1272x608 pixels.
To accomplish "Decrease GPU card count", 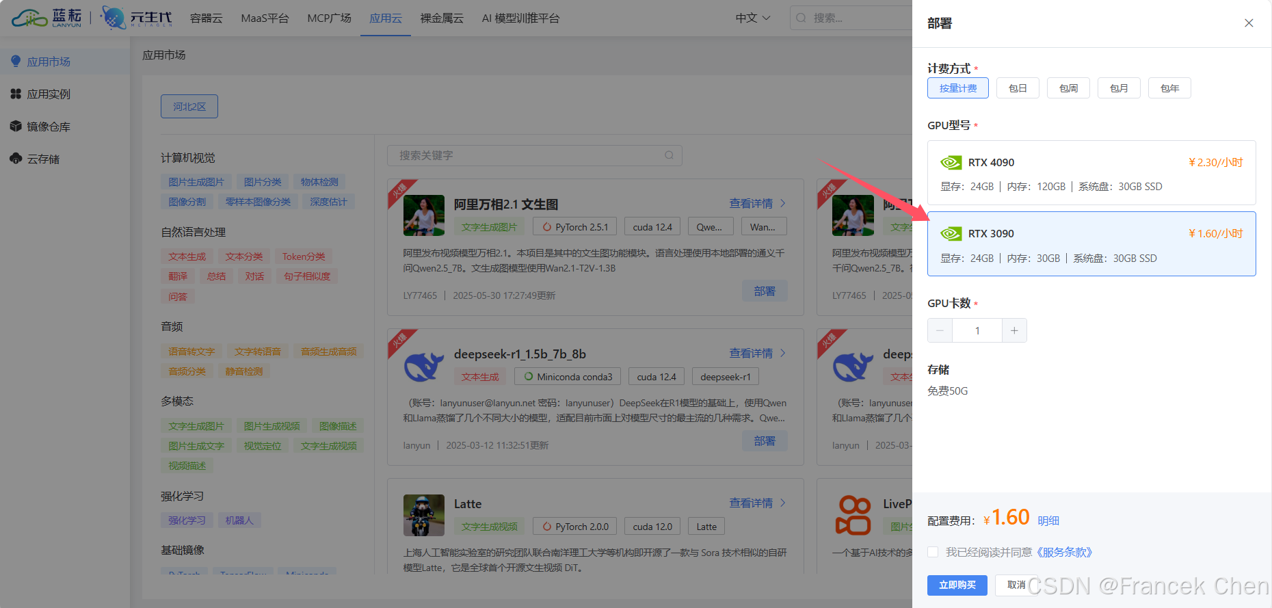I will [x=940, y=330].
